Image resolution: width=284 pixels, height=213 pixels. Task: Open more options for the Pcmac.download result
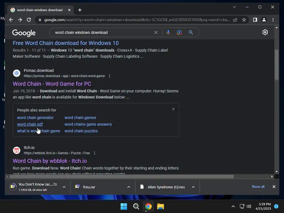[109, 76]
